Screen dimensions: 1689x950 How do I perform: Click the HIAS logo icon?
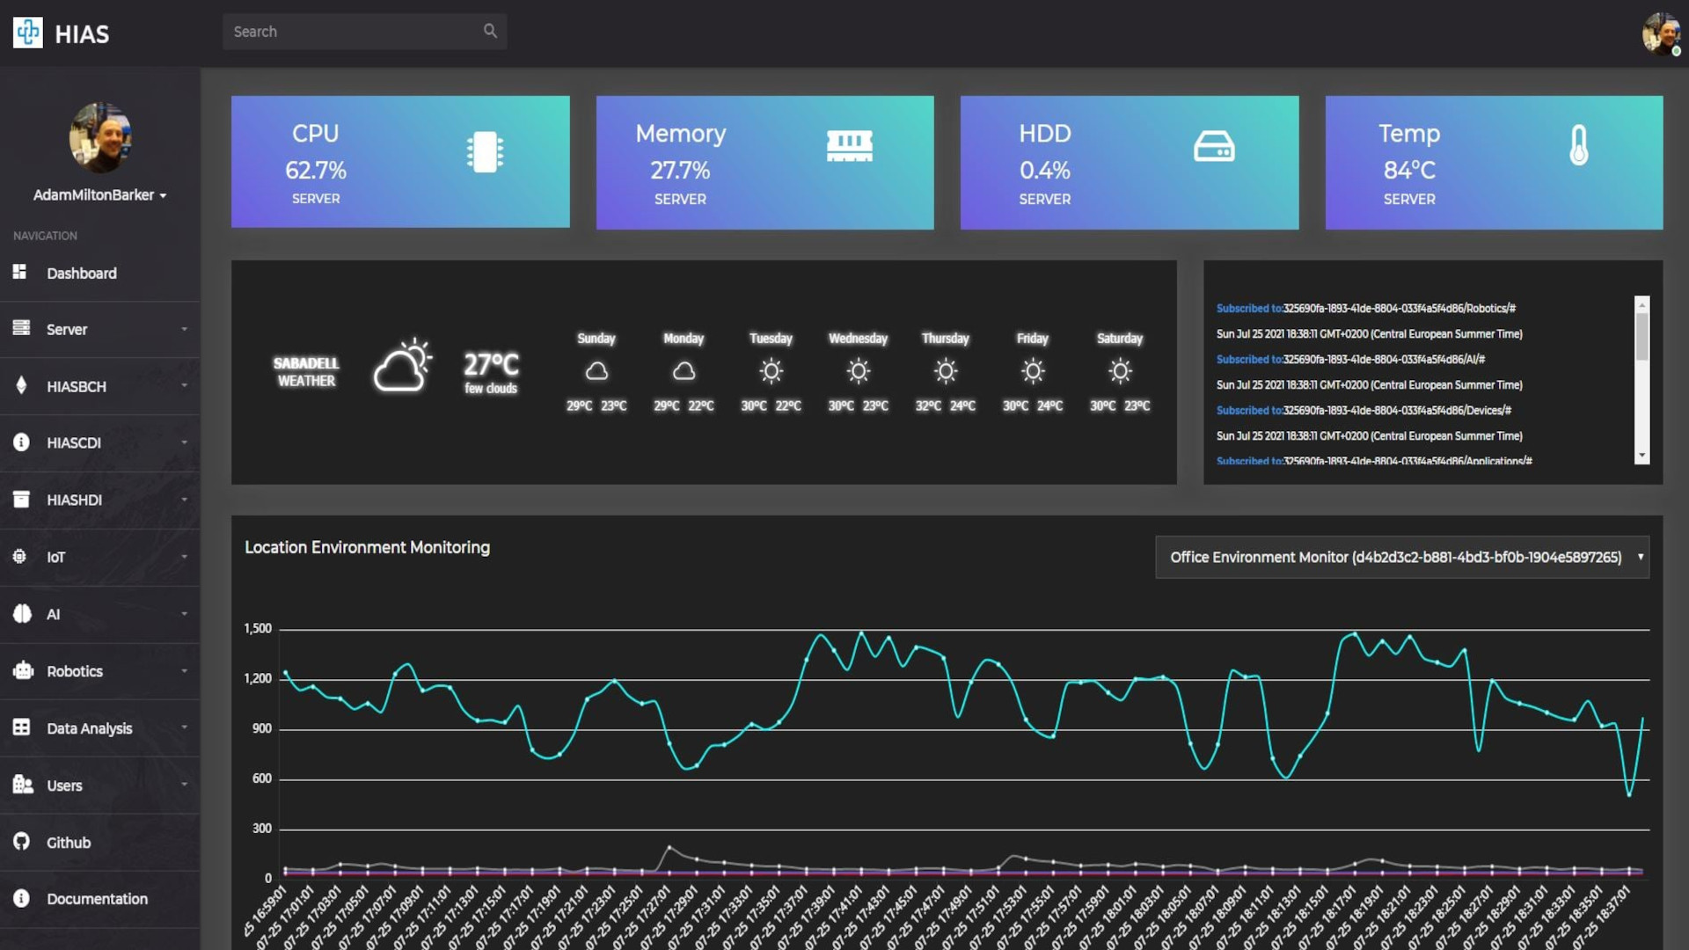[x=28, y=33]
